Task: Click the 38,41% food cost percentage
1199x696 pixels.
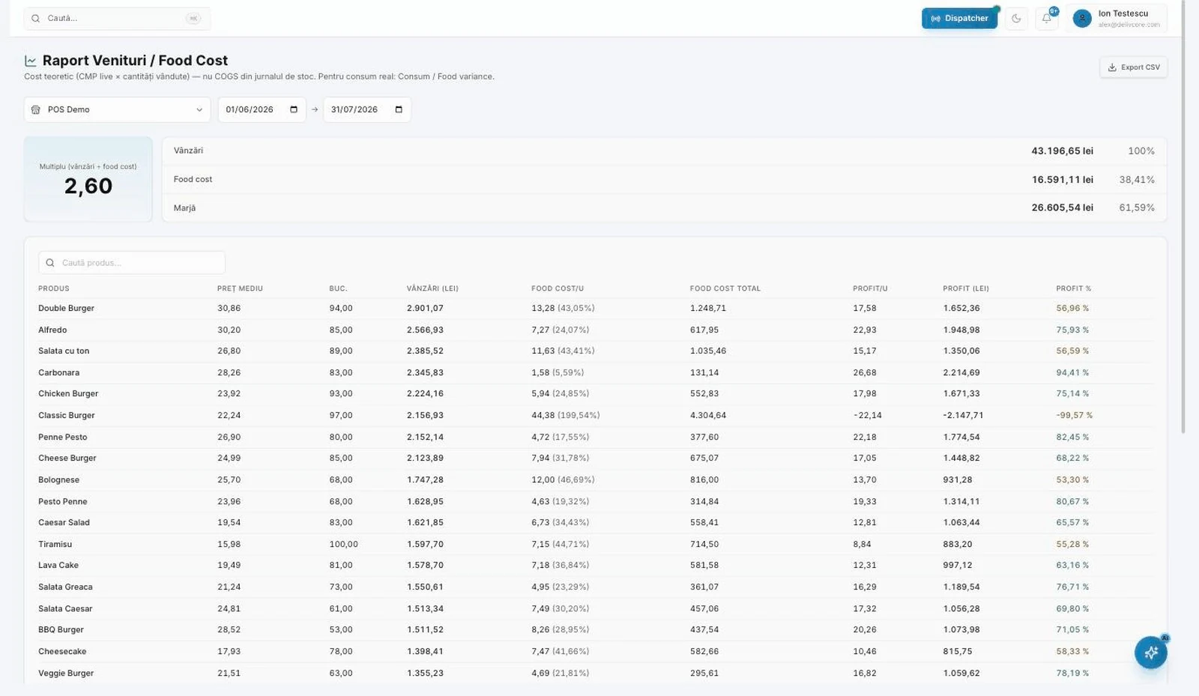Action: (x=1137, y=180)
